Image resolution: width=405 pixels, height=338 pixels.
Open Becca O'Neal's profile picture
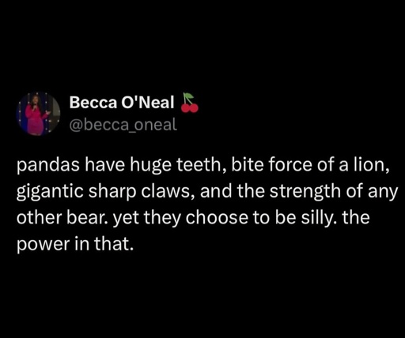click(x=38, y=114)
